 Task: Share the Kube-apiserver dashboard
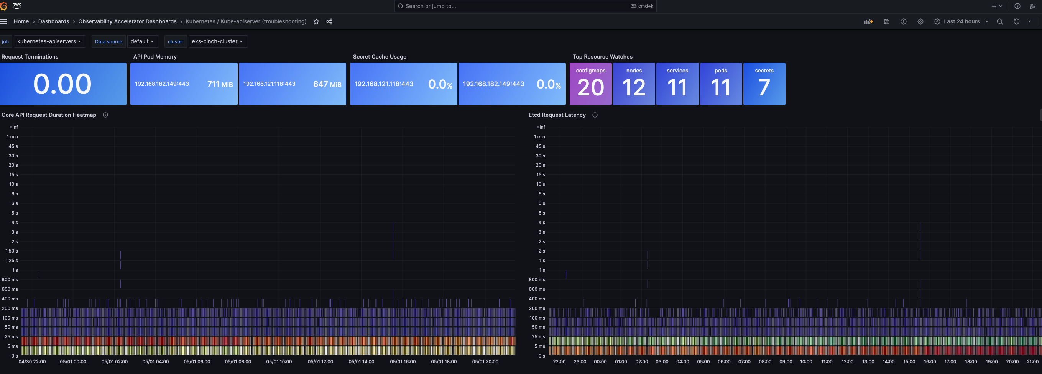pos(330,21)
